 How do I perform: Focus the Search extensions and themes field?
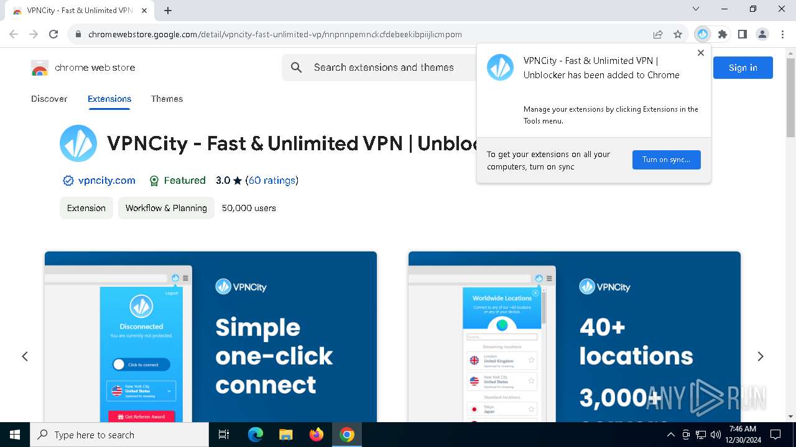384,68
